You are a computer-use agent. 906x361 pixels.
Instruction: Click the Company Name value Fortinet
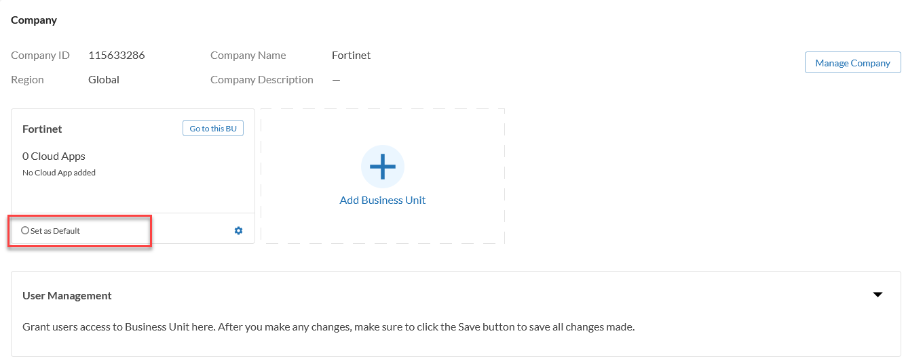click(x=351, y=56)
